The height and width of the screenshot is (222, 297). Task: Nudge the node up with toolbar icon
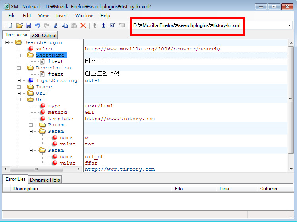[x=95, y=25]
